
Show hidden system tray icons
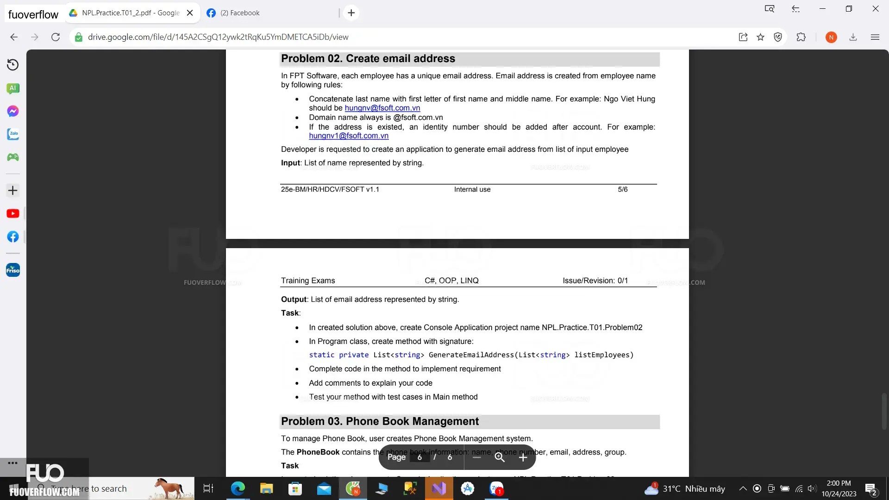[743, 488]
